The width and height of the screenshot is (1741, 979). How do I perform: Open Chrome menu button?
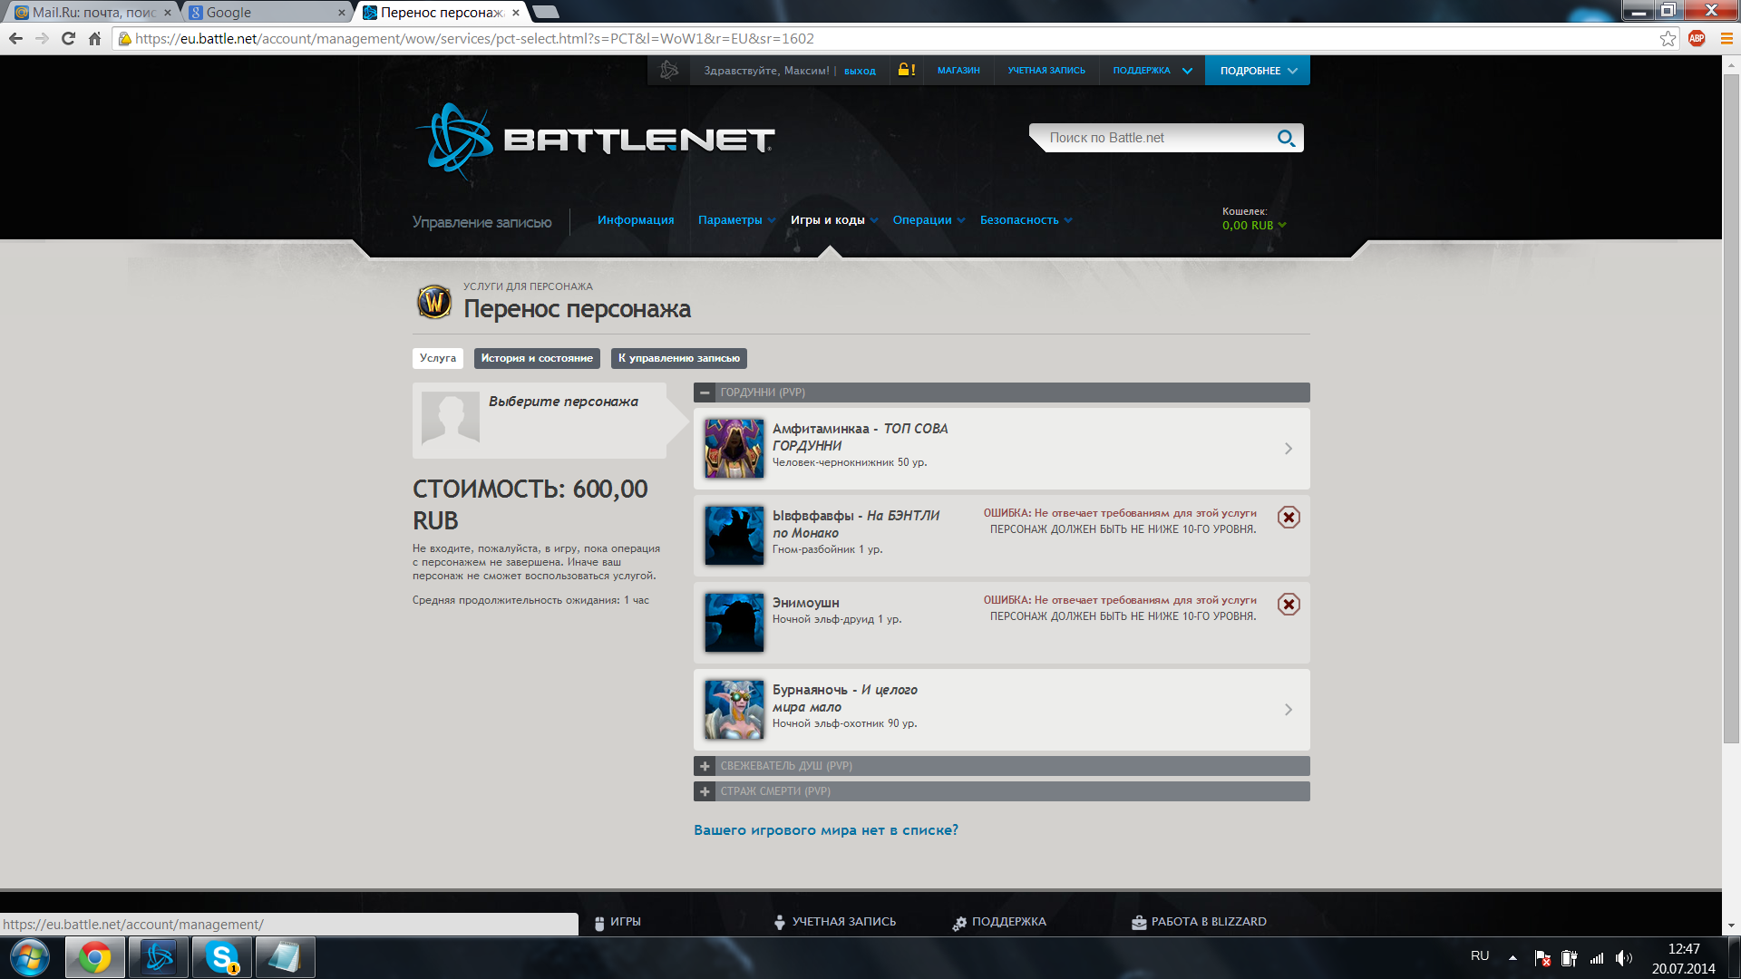[1726, 38]
